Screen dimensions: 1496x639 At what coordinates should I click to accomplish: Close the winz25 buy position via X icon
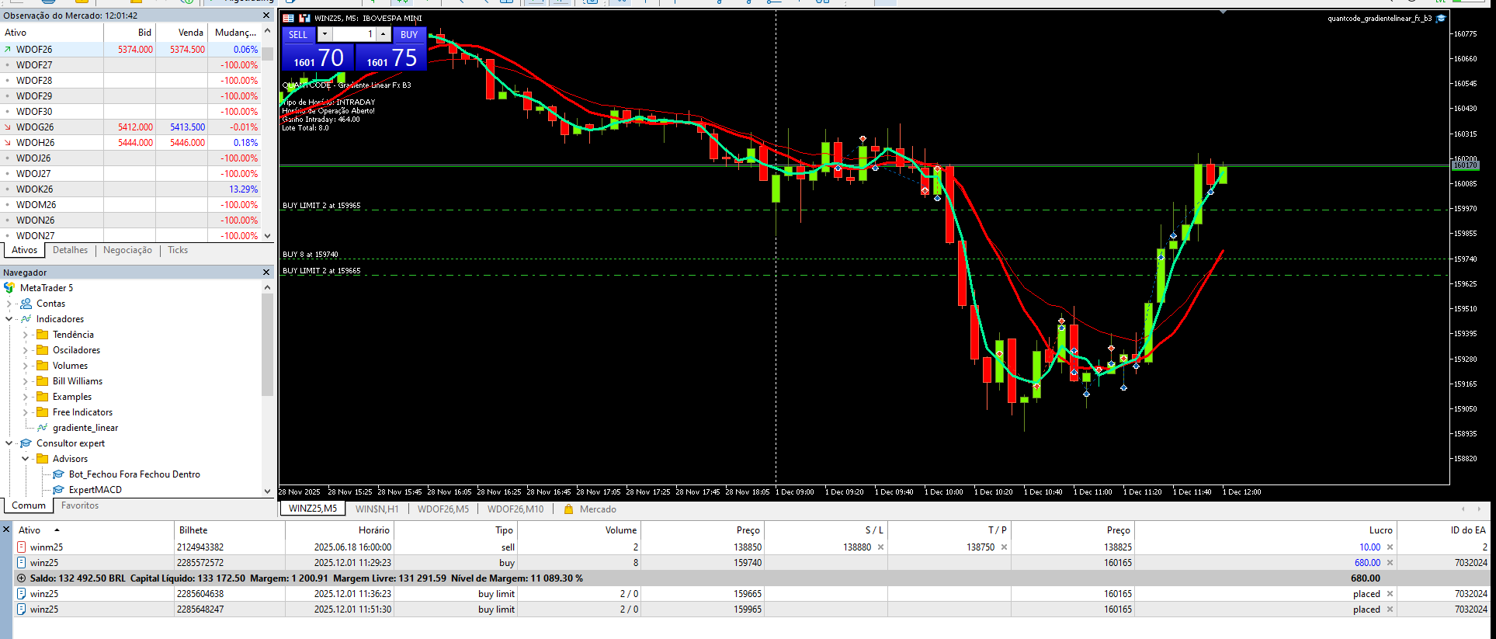(x=1390, y=563)
